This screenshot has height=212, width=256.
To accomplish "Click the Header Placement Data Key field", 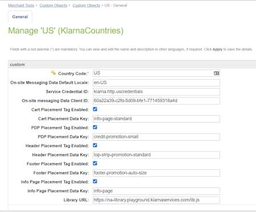I will pyautogui.click(x=156, y=155).
